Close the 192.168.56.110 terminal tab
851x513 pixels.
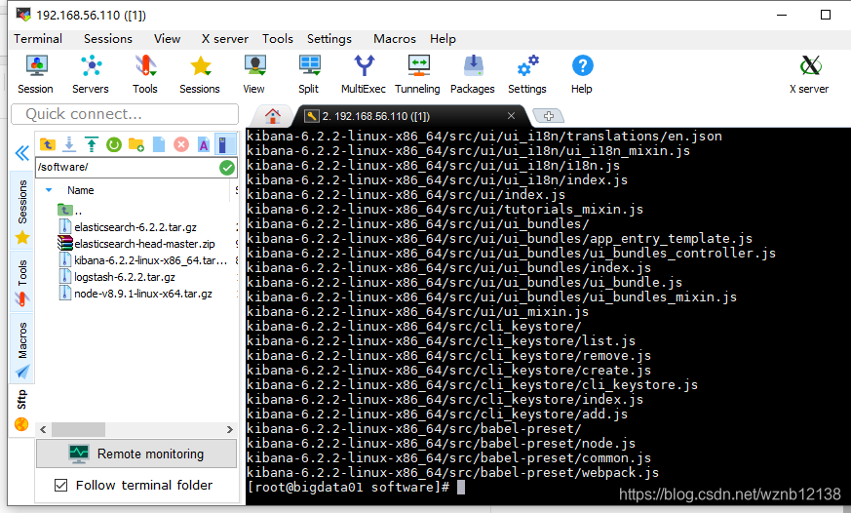511,116
